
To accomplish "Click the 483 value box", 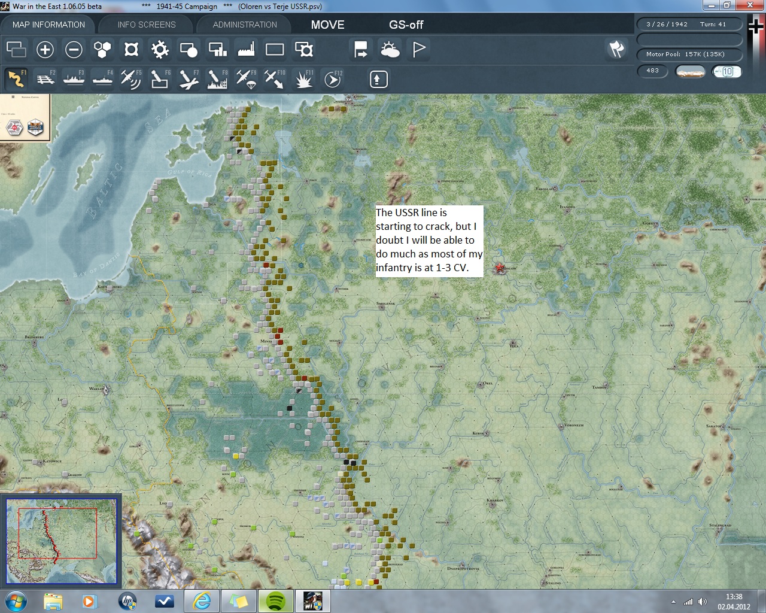I will [x=653, y=71].
